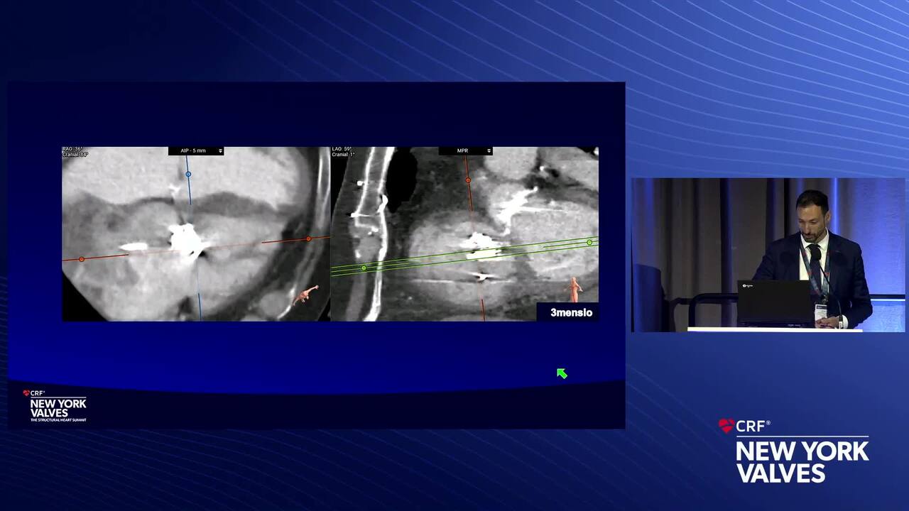
Task: Select the right red axis handle in AIP view
Action: click(308, 239)
